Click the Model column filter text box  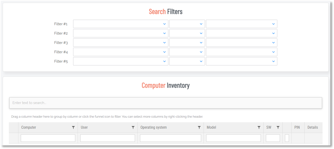point(233,138)
